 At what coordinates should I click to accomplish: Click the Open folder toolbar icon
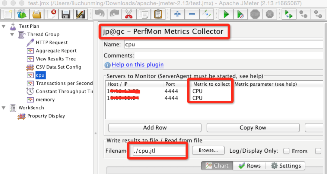point(37,14)
